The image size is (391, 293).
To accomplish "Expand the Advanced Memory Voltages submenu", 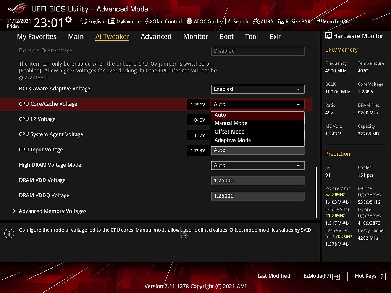I will pyautogui.click(x=53, y=211).
